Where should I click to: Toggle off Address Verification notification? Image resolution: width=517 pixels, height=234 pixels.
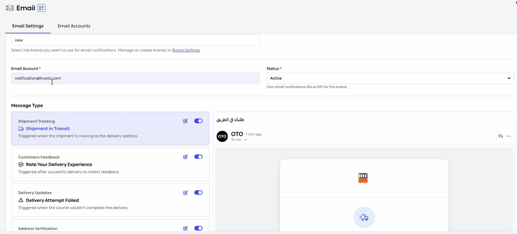198,228
